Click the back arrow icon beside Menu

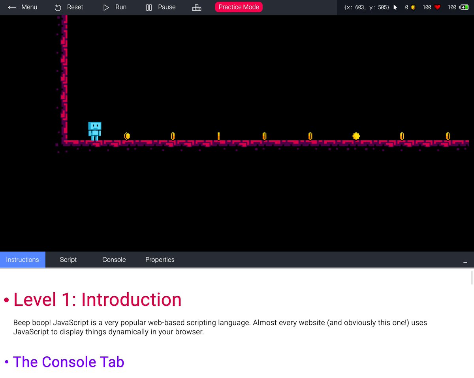pyautogui.click(x=12, y=8)
